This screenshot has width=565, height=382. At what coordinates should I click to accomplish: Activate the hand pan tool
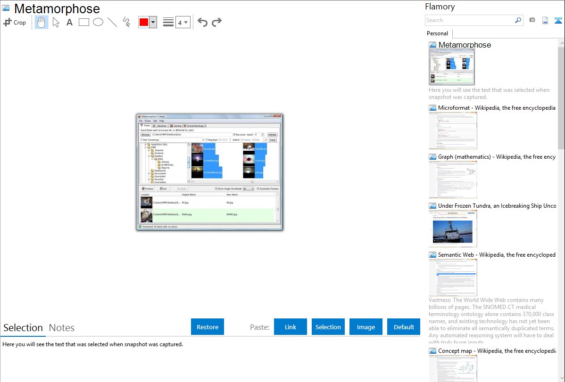(x=41, y=22)
